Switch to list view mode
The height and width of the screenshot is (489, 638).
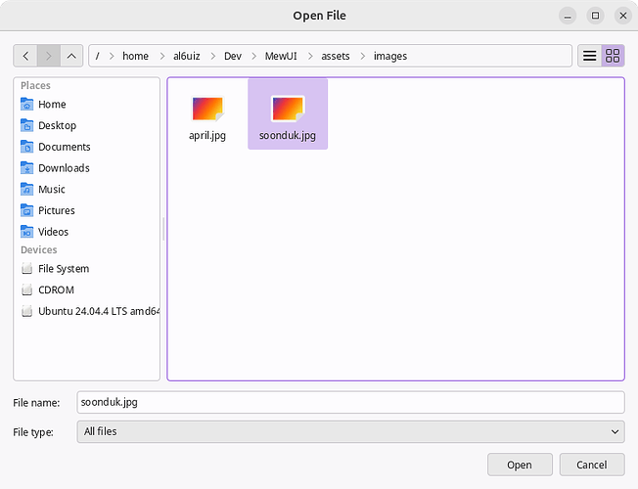tap(590, 56)
